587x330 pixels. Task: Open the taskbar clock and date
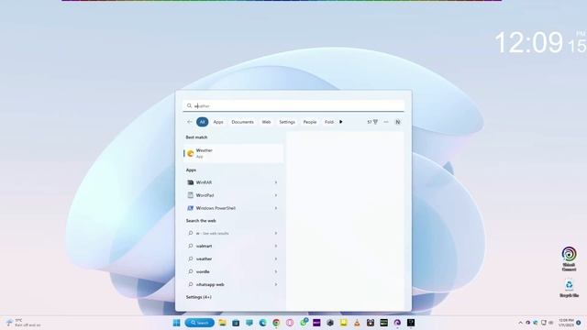pos(566,323)
